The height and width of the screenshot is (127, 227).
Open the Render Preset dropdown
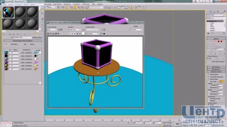pos(92,30)
